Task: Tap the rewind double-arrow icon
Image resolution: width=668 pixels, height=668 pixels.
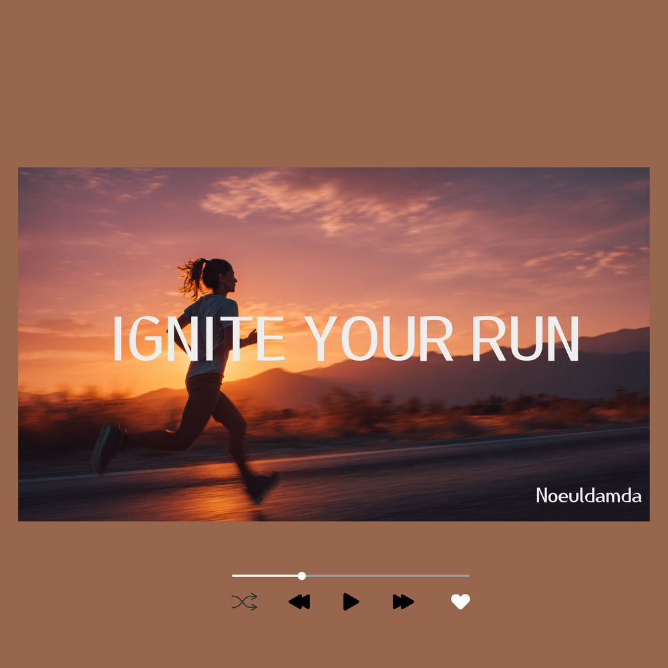Action: (x=300, y=602)
